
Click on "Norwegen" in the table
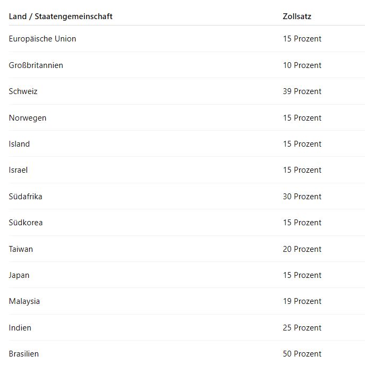coord(28,118)
